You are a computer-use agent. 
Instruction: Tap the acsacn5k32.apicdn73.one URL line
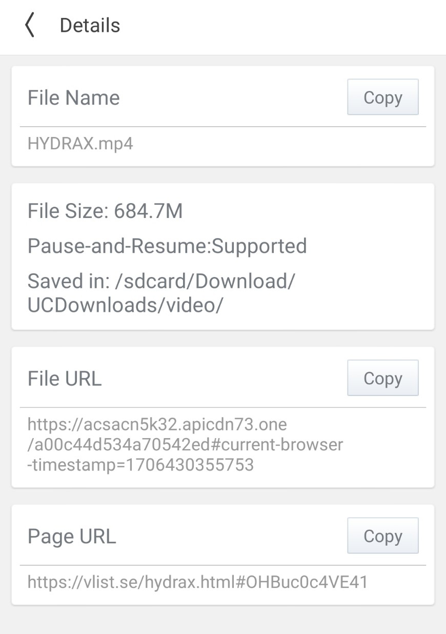(157, 425)
